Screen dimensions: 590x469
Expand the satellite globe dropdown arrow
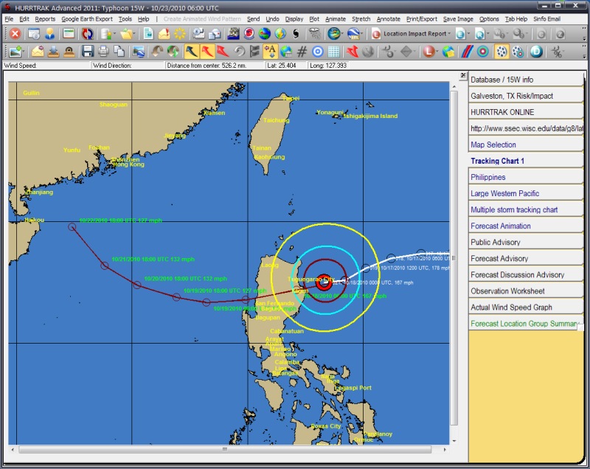pos(342,34)
